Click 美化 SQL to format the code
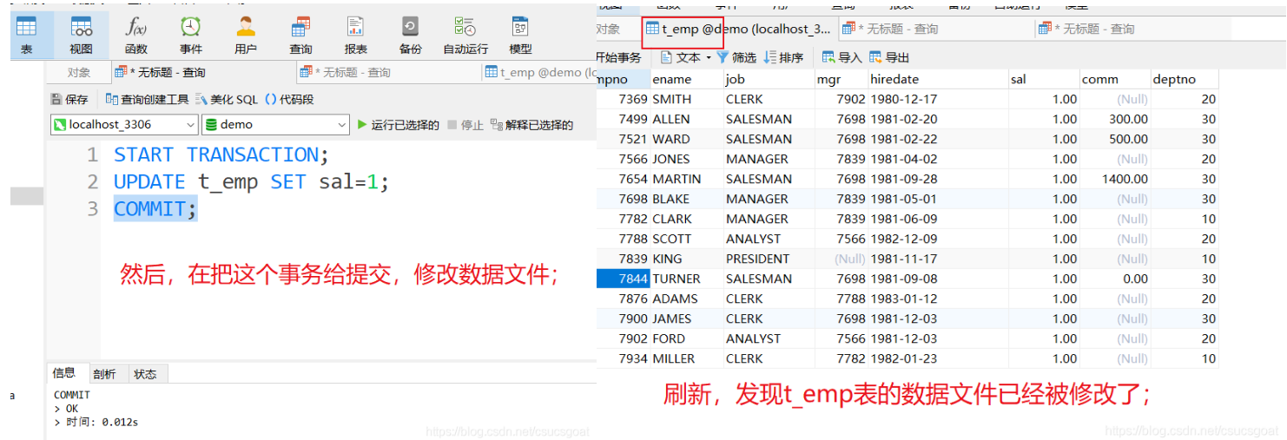Image resolution: width=1287 pixels, height=440 pixels. point(227,99)
